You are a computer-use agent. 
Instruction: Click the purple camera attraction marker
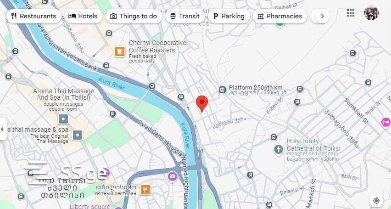[172, 176]
